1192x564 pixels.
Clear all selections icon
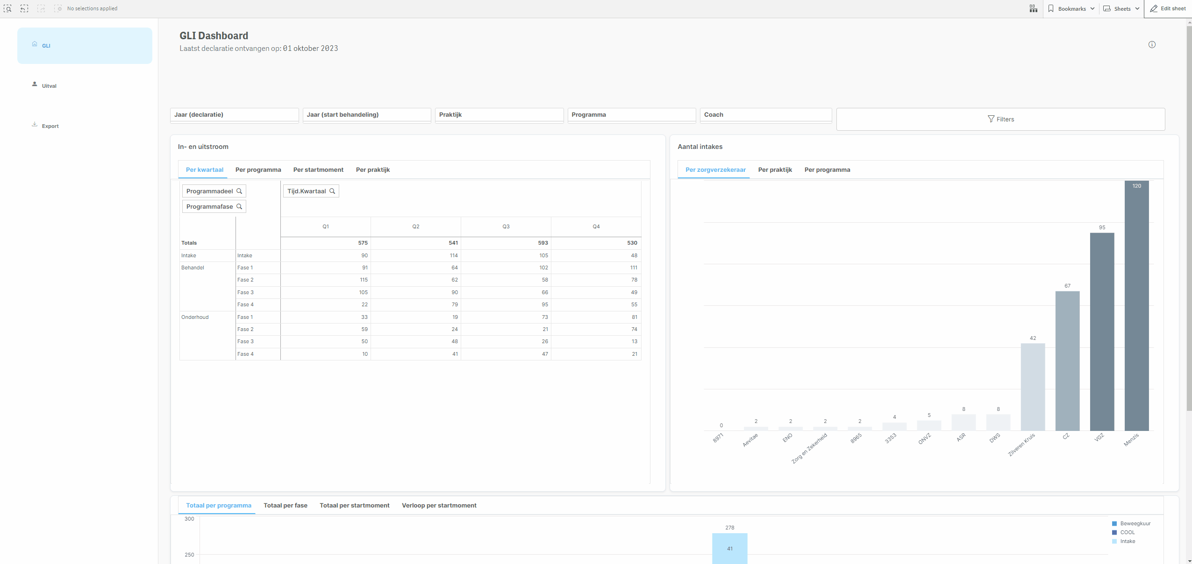pyautogui.click(x=58, y=8)
